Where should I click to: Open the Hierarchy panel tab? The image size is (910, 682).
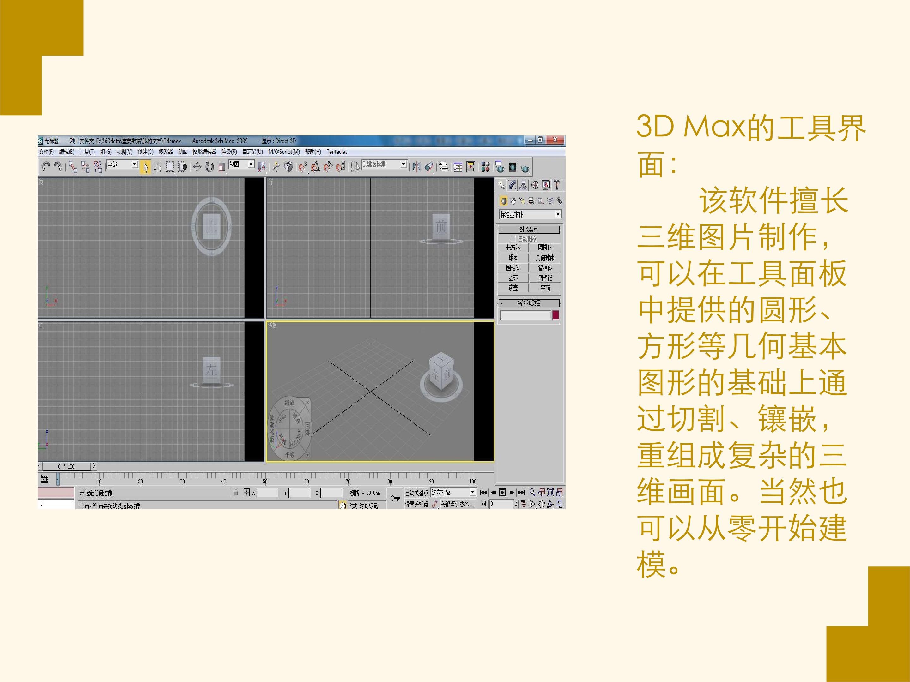(523, 185)
